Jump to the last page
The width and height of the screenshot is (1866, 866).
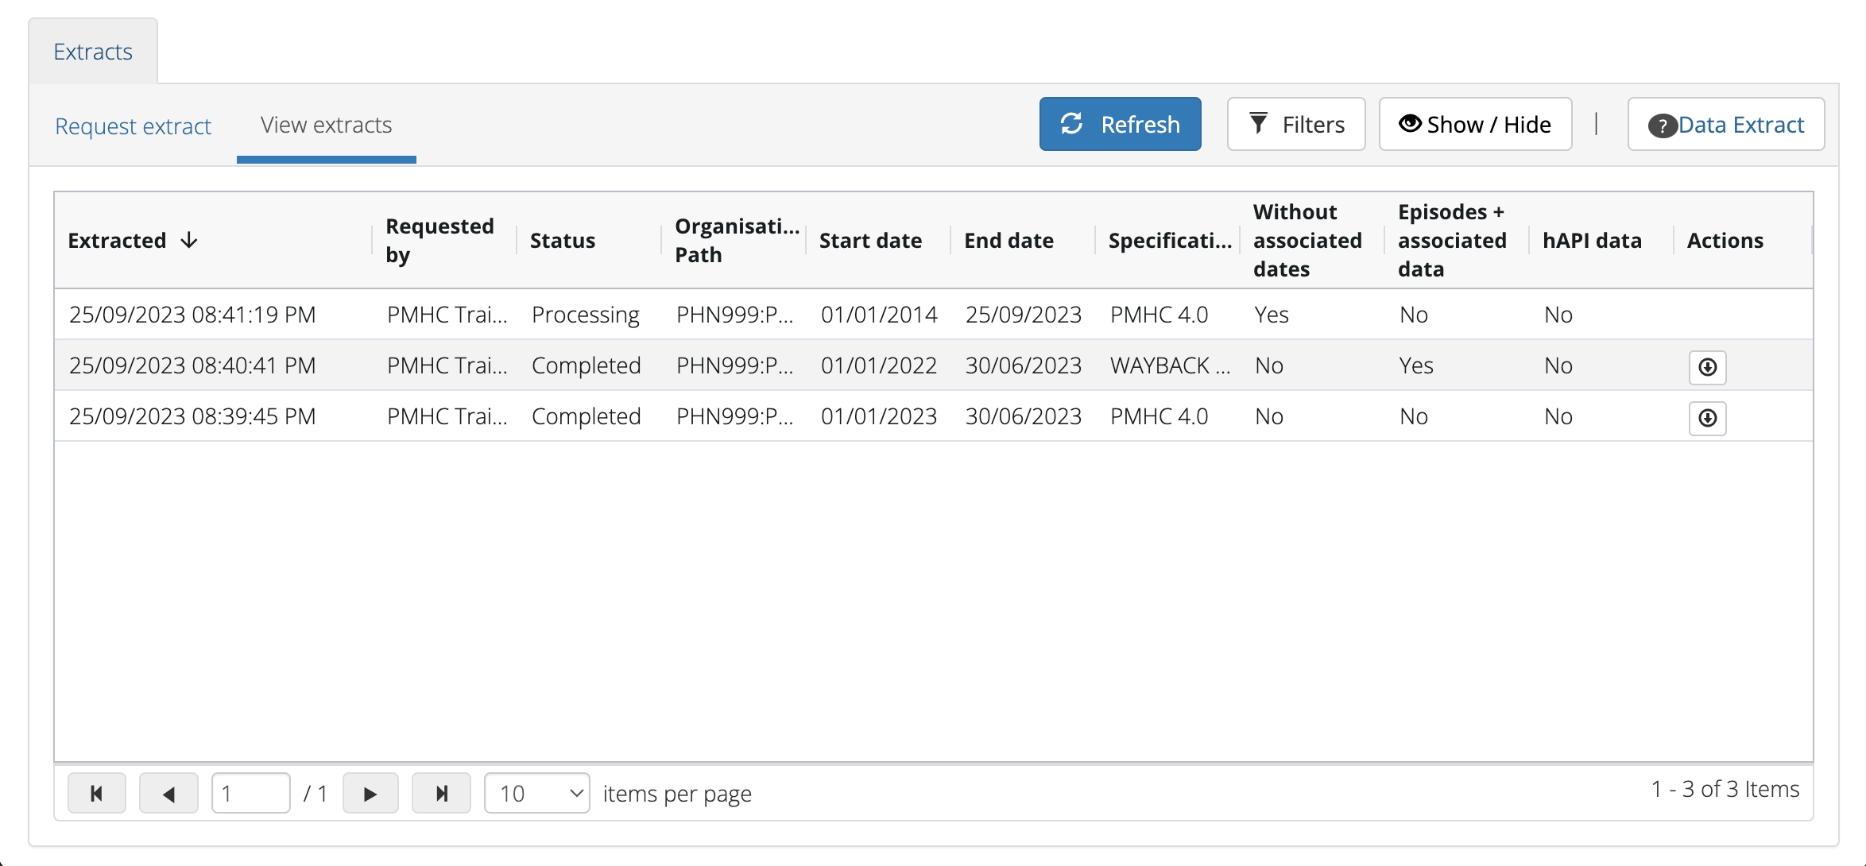442,793
